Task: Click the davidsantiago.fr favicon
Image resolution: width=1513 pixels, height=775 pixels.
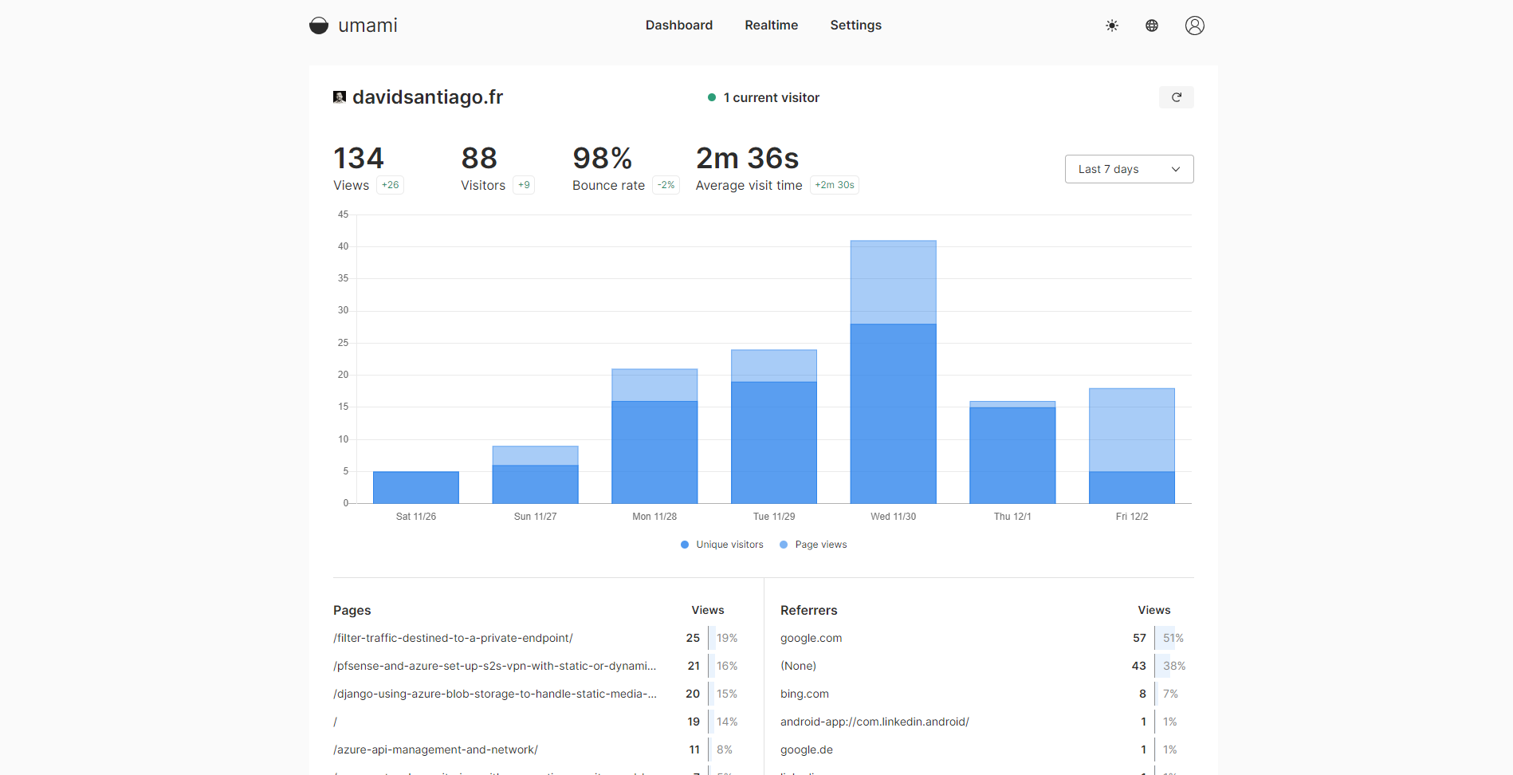Action: pyautogui.click(x=340, y=97)
